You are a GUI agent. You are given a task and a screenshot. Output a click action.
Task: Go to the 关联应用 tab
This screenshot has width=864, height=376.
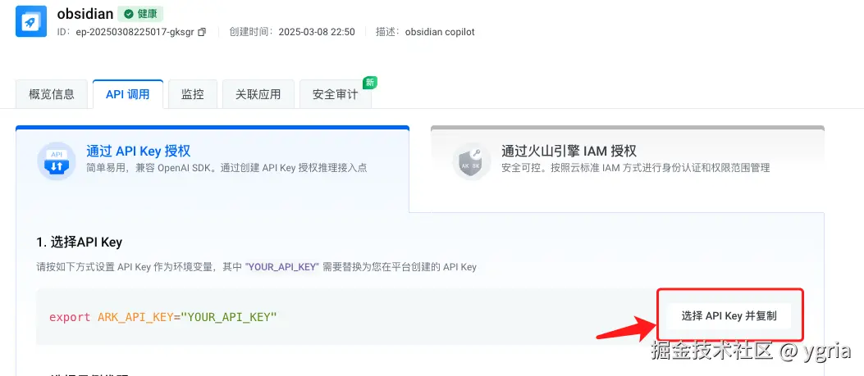click(x=258, y=94)
